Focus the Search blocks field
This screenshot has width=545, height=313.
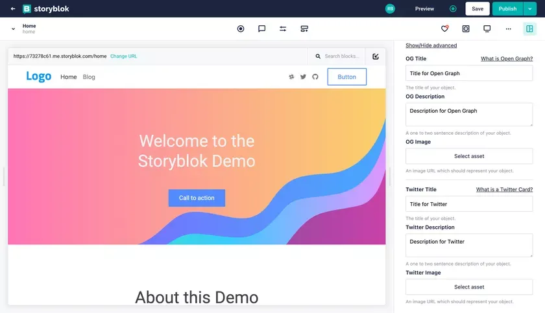(x=342, y=56)
